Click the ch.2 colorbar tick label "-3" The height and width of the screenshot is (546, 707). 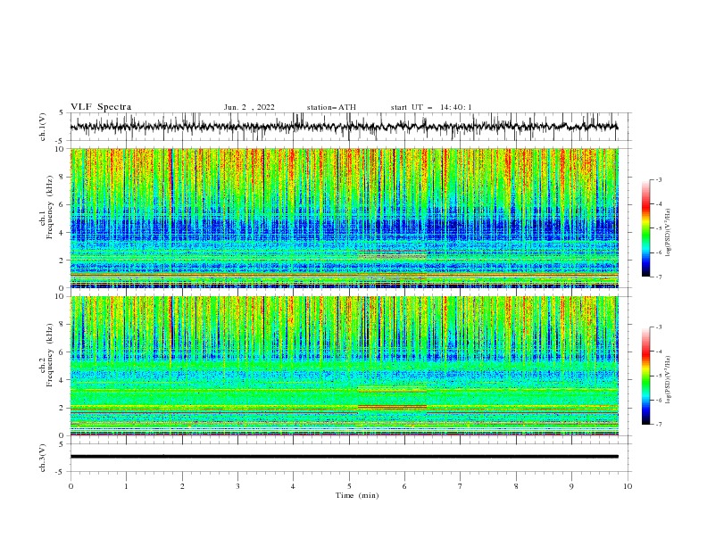coord(659,327)
